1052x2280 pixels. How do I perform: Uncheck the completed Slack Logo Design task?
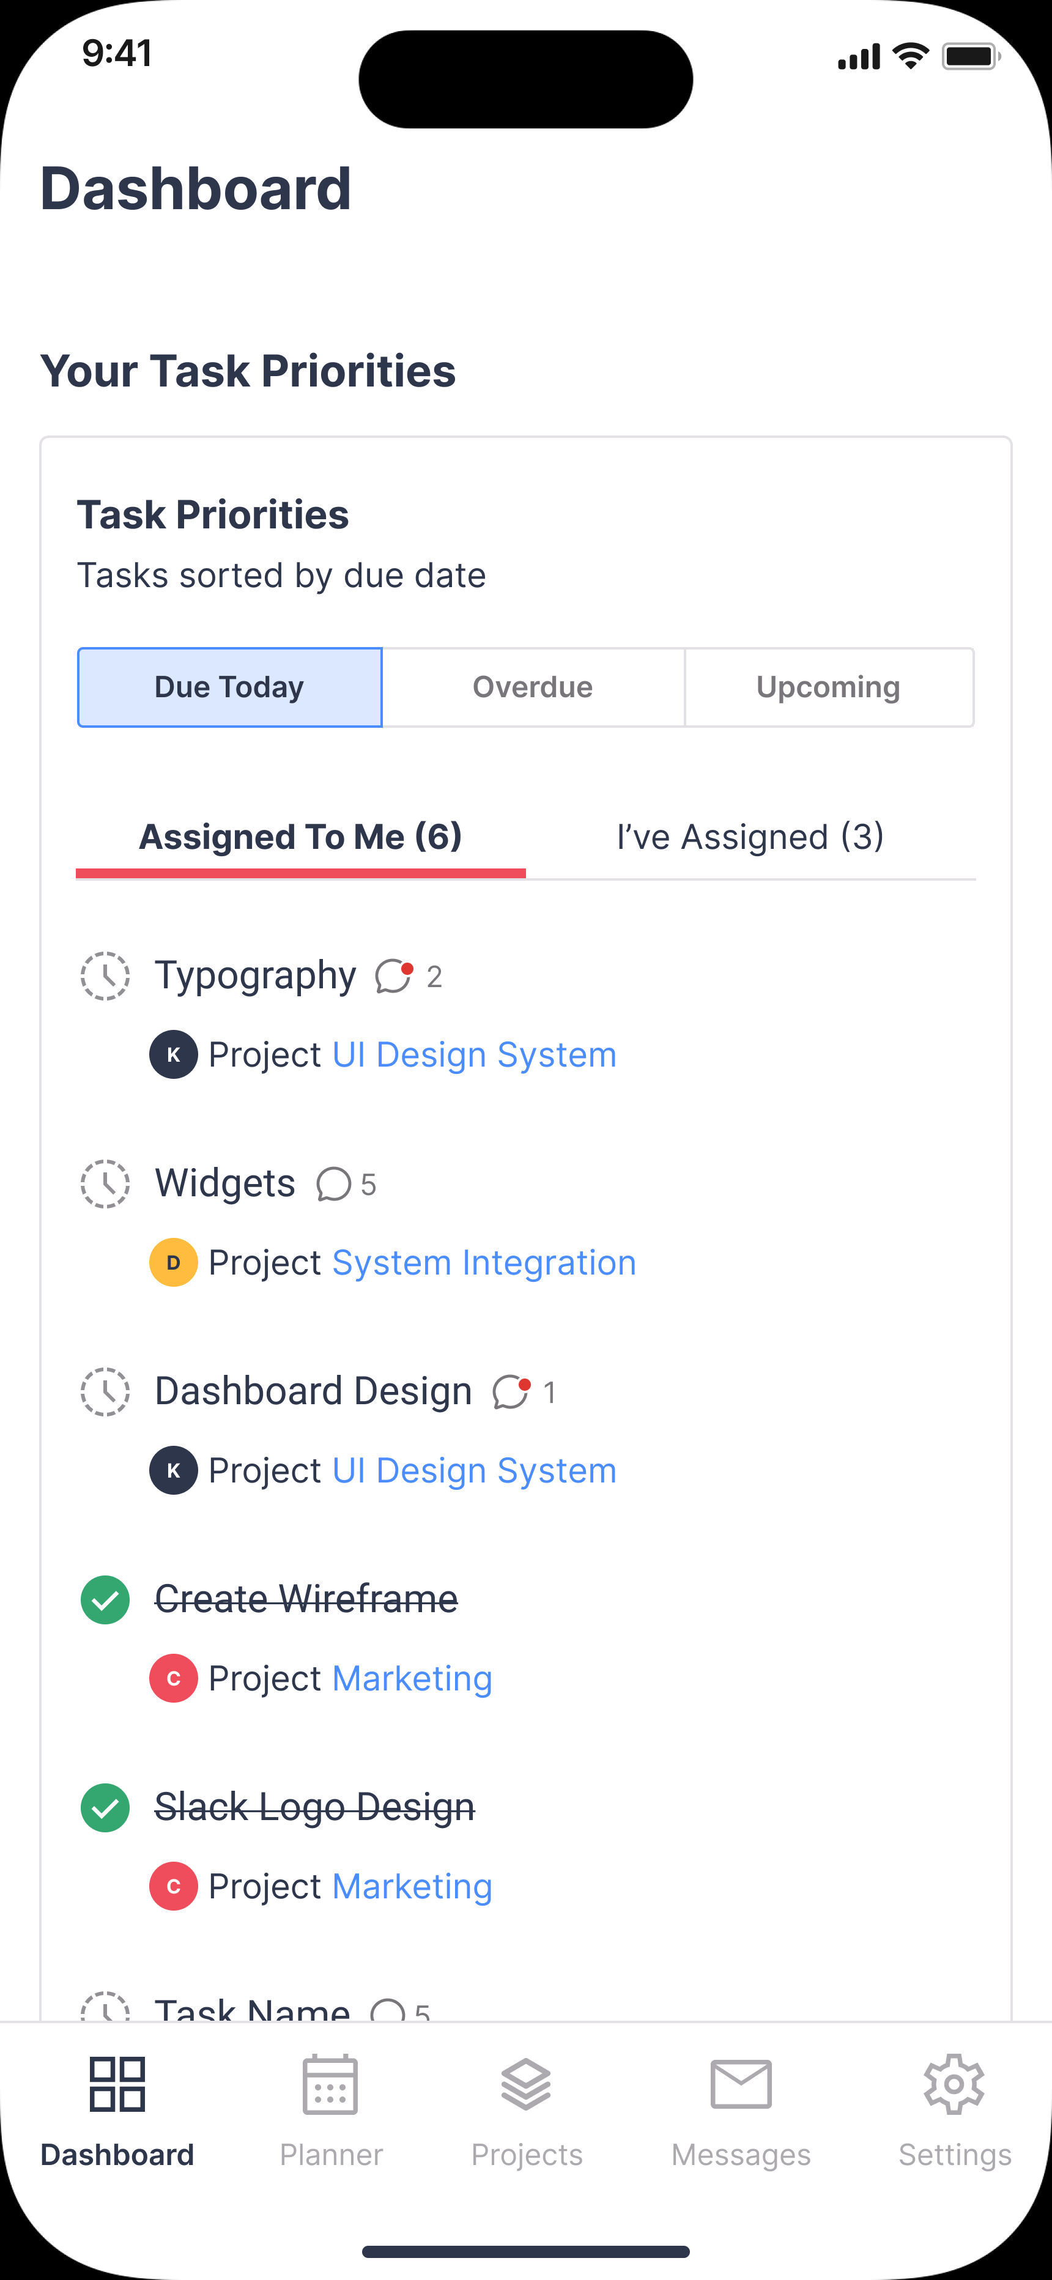[105, 1807]
